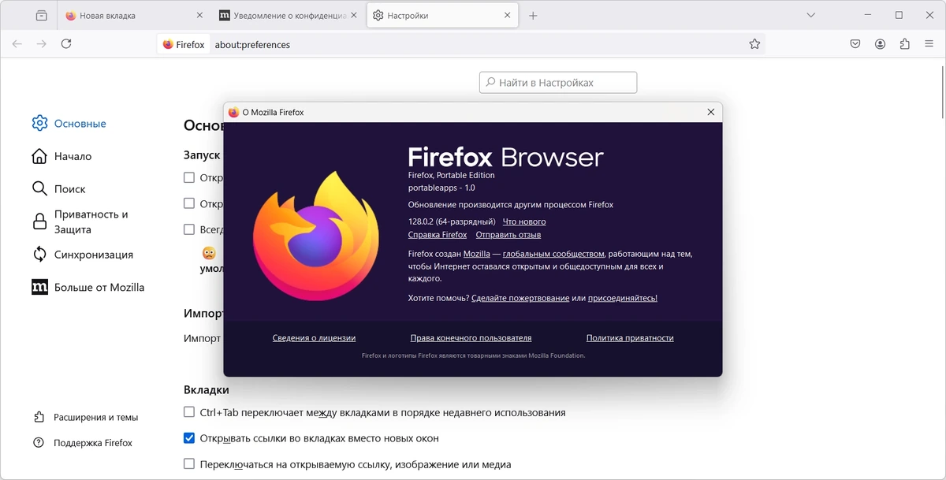Click the Firefox, Portable Edition text
This screenshot has width=946, height=480.
(452, 175)
